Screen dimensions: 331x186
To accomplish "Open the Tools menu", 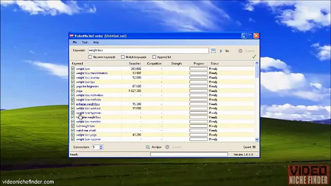I will (85, 42).
